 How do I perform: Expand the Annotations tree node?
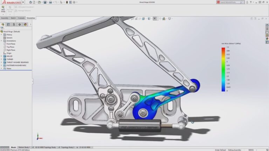point(1,41)
